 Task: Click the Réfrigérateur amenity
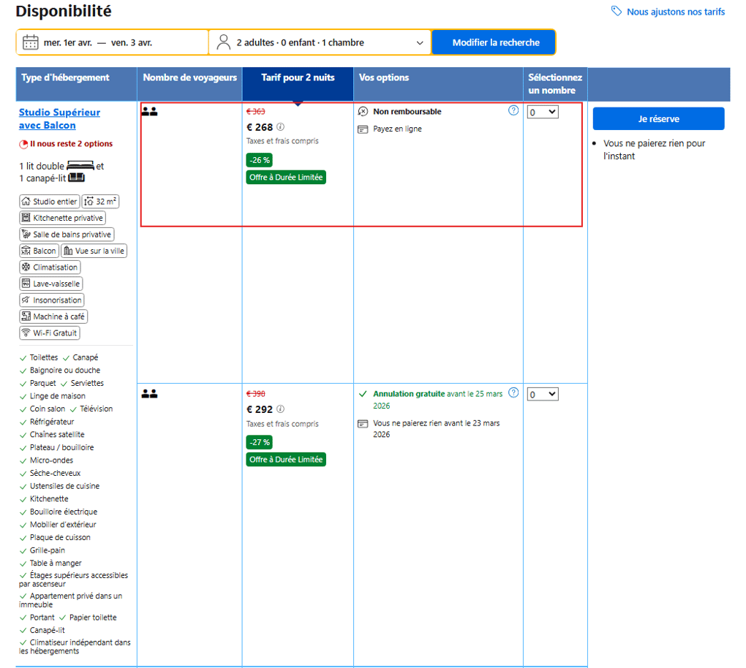(52, 421)
